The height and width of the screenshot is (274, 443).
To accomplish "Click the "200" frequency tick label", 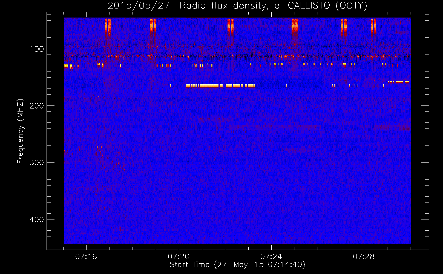I will point(37,106).
